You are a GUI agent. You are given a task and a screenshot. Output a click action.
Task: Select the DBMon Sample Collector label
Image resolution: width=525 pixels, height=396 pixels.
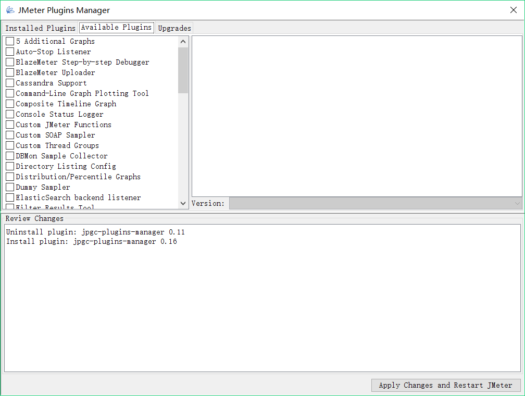(61, 156)
